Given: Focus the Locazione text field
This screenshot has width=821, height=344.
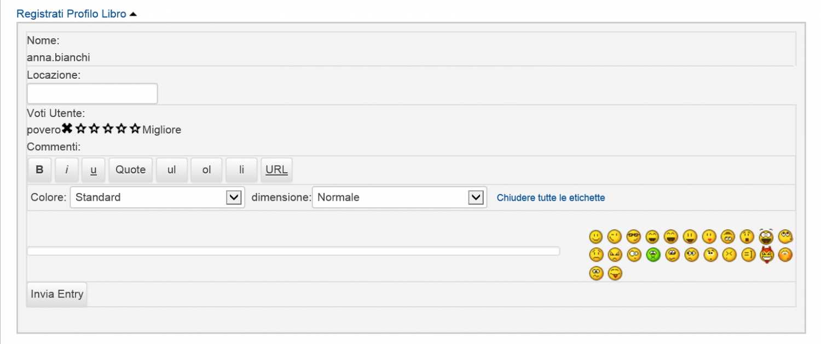Looking at the screenshot, I should click(92, 94).
